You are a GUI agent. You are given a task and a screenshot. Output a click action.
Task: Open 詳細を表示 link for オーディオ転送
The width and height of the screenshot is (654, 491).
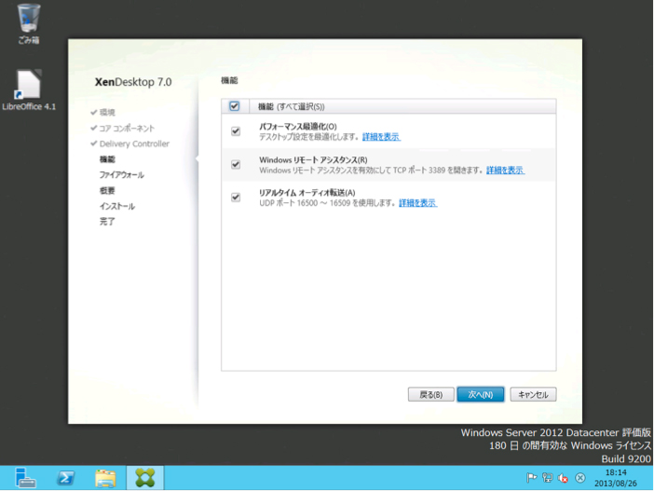418,203
